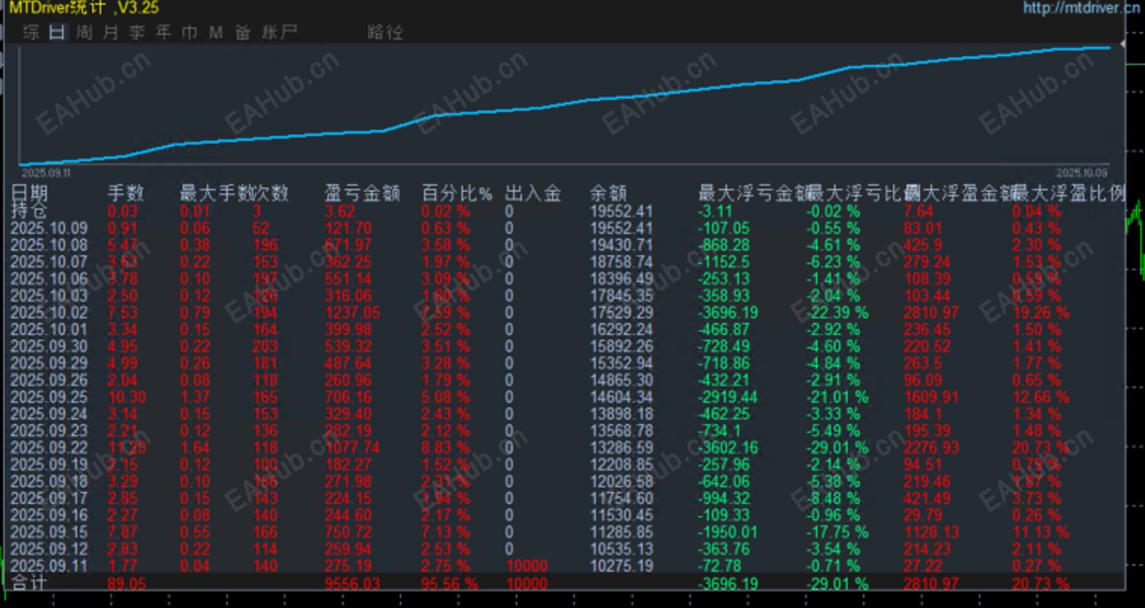Select the 2025.09.30 date row
This screenshot has width=1145, height=608.
49,346
